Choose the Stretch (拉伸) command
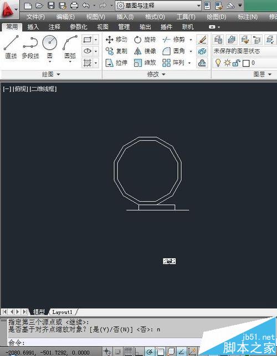Screen dimensions: 277x356 [116, 63]
